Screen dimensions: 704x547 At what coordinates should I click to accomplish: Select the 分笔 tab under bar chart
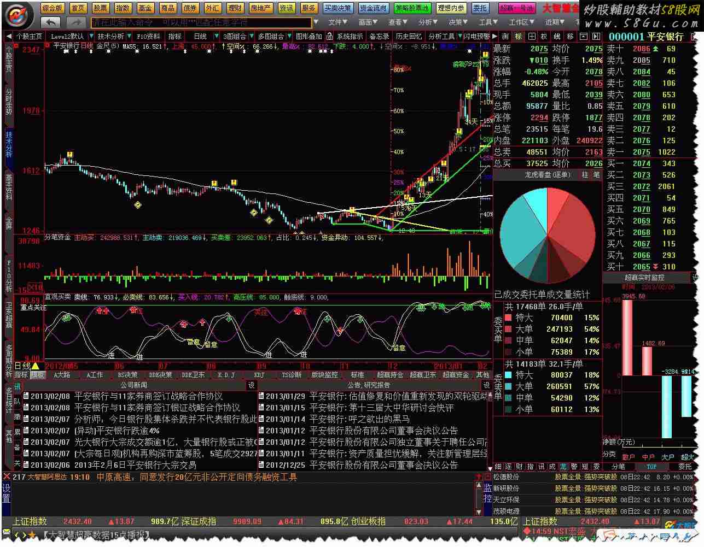point(618,467)
